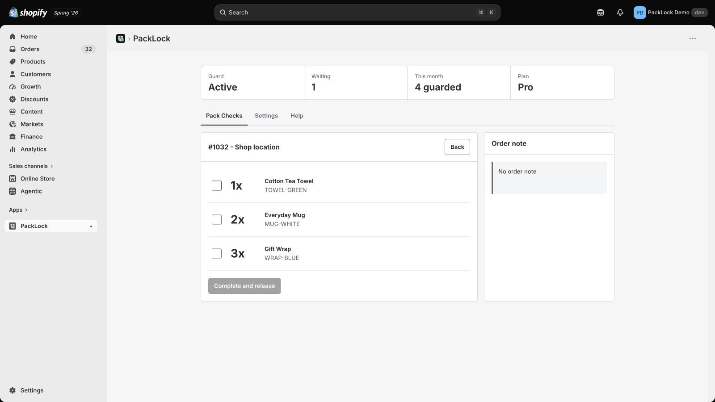Click the Online Store icon

[x=13, y=179]
